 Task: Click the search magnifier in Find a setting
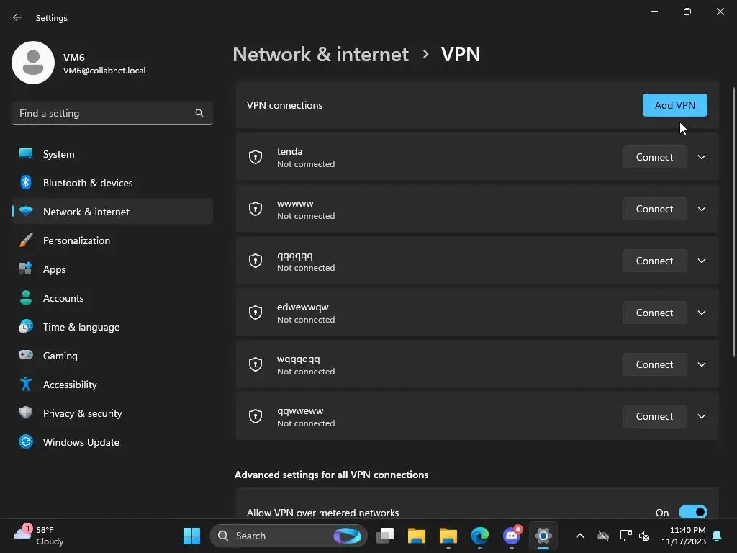199,113
